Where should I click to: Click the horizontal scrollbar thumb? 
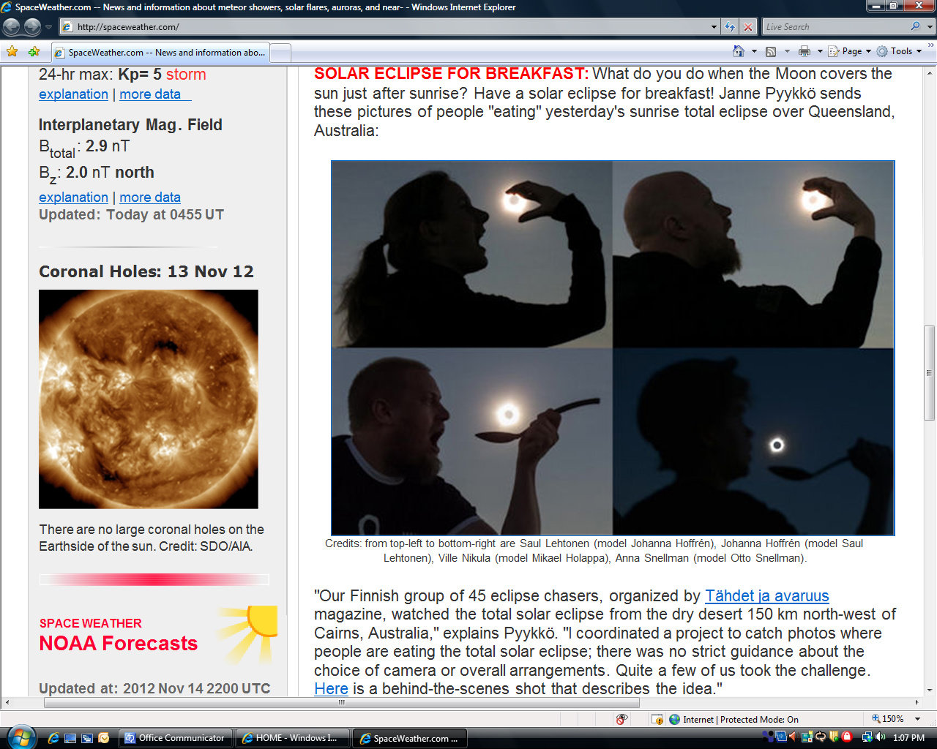coord(342,702)
